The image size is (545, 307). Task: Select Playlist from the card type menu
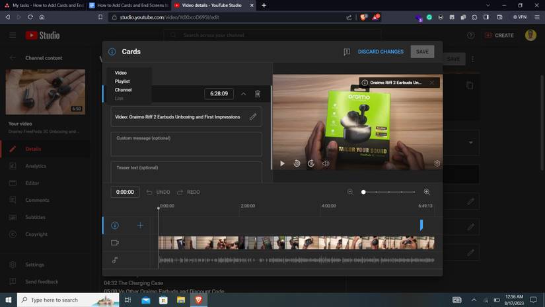[122, 81]
